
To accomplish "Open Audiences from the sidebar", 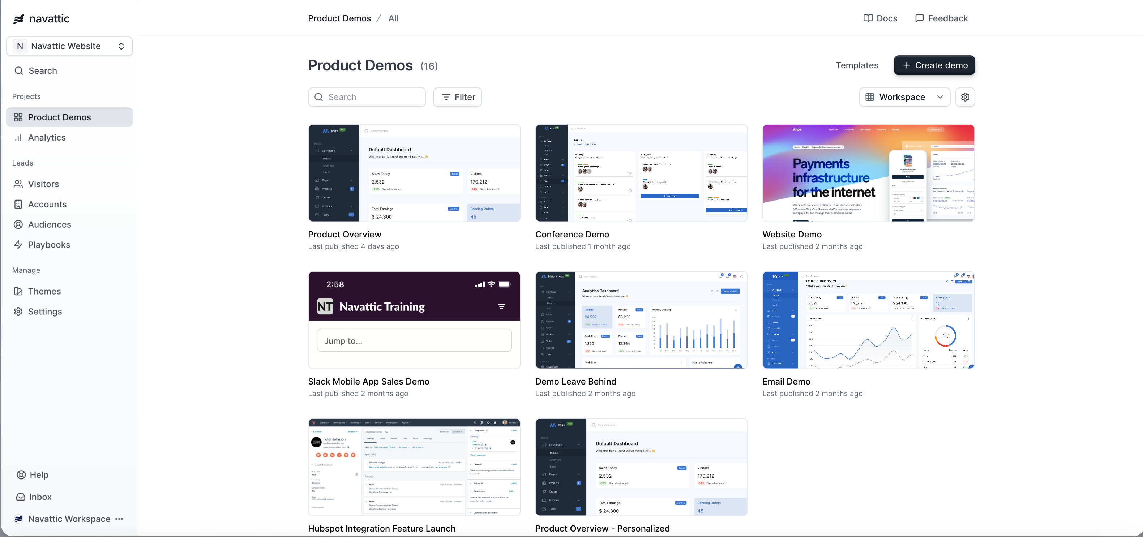I will pos(49,224).
